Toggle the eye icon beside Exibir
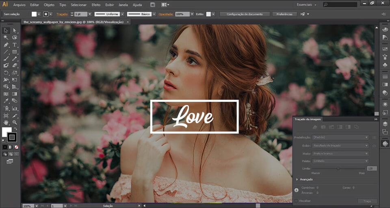 (x=374, y=146)
